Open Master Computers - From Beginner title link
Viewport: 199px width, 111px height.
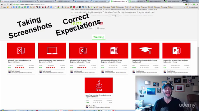52,61
